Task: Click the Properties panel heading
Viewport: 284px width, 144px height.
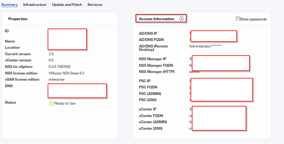Action: pyautogui.click(x=18, y=19)
